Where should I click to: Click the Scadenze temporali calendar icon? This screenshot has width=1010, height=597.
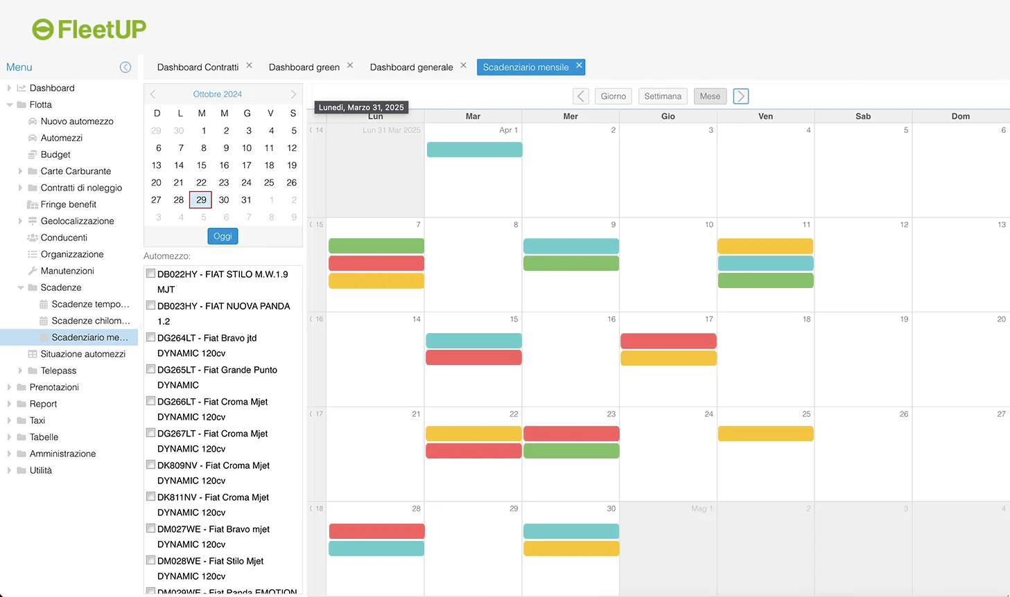pyautogui.click(x=44, y=304)
